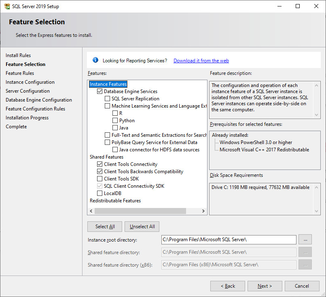Click the blue information icon
Viewport: 326px width, 297px height.
tap(95, 60)
